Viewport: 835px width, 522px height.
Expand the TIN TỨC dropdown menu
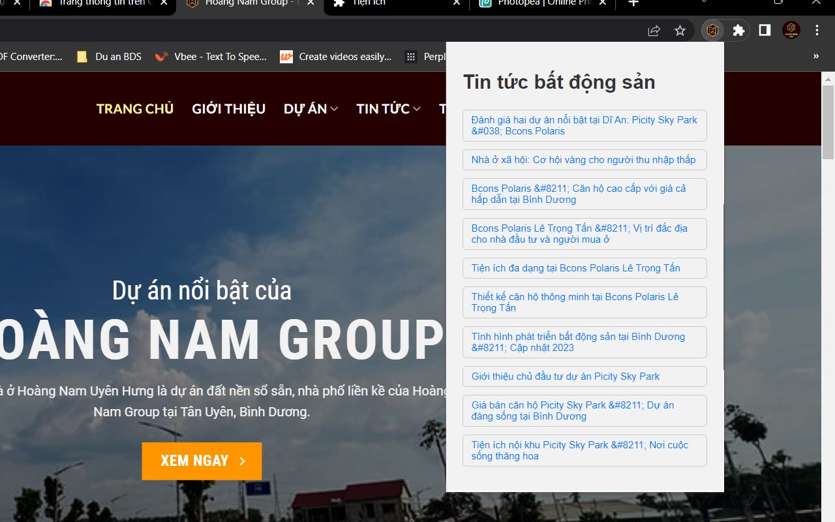click(388, 109)
